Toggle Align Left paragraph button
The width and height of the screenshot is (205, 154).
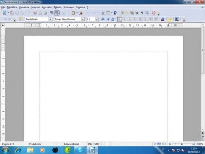pos(120,19)
